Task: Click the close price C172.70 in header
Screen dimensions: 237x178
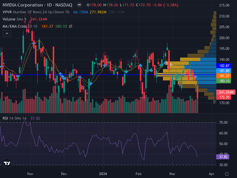Action: pyautogui.click(x=143, y=5)
